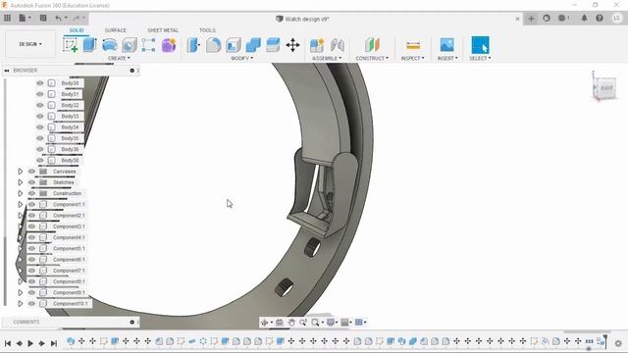Select the Rectangular Pattern tool

(x=148, y=45)
